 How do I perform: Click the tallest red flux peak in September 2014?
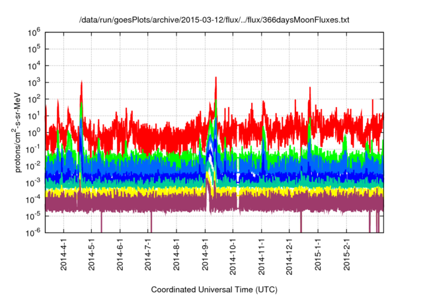pos(216,79)
